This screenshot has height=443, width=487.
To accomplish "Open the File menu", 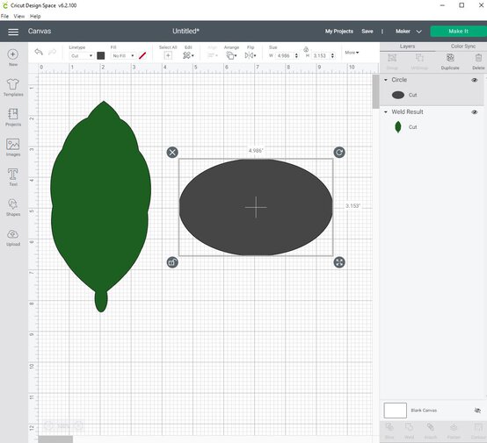I will tap(4, 16).
